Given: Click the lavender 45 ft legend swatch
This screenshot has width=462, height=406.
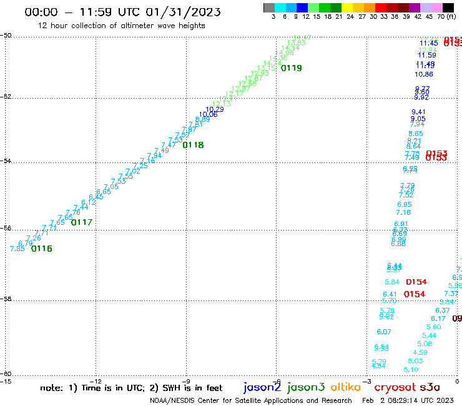Looking at the screenshot, I should click(x=425, y=7).
